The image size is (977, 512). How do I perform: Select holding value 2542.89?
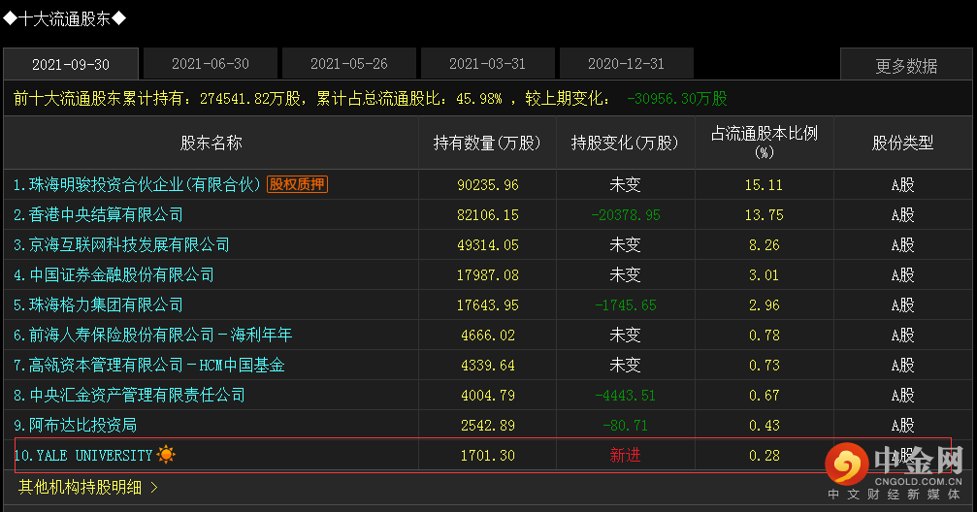[488, 426]
